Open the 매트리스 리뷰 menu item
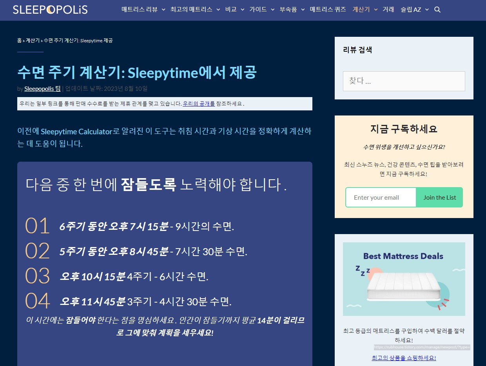 coord(140,10)
